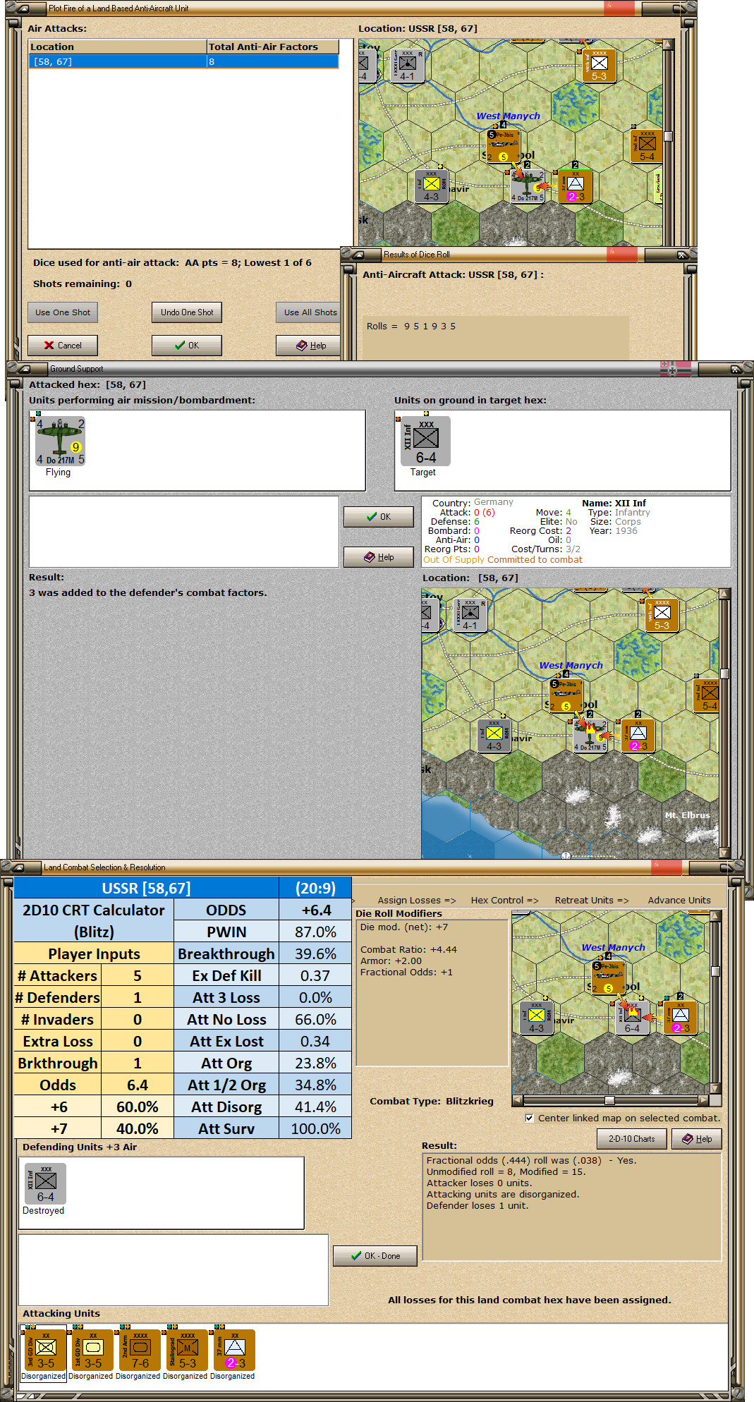754x1402 pixels.
Task: Open the 2D-10 Charts
Action: (631, 1139)
